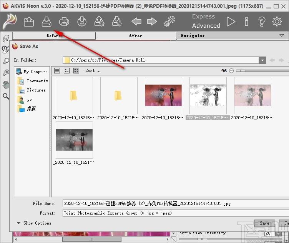
Task: Switch to the After tab
Action: pyautogui.click(x=135, y=36)
